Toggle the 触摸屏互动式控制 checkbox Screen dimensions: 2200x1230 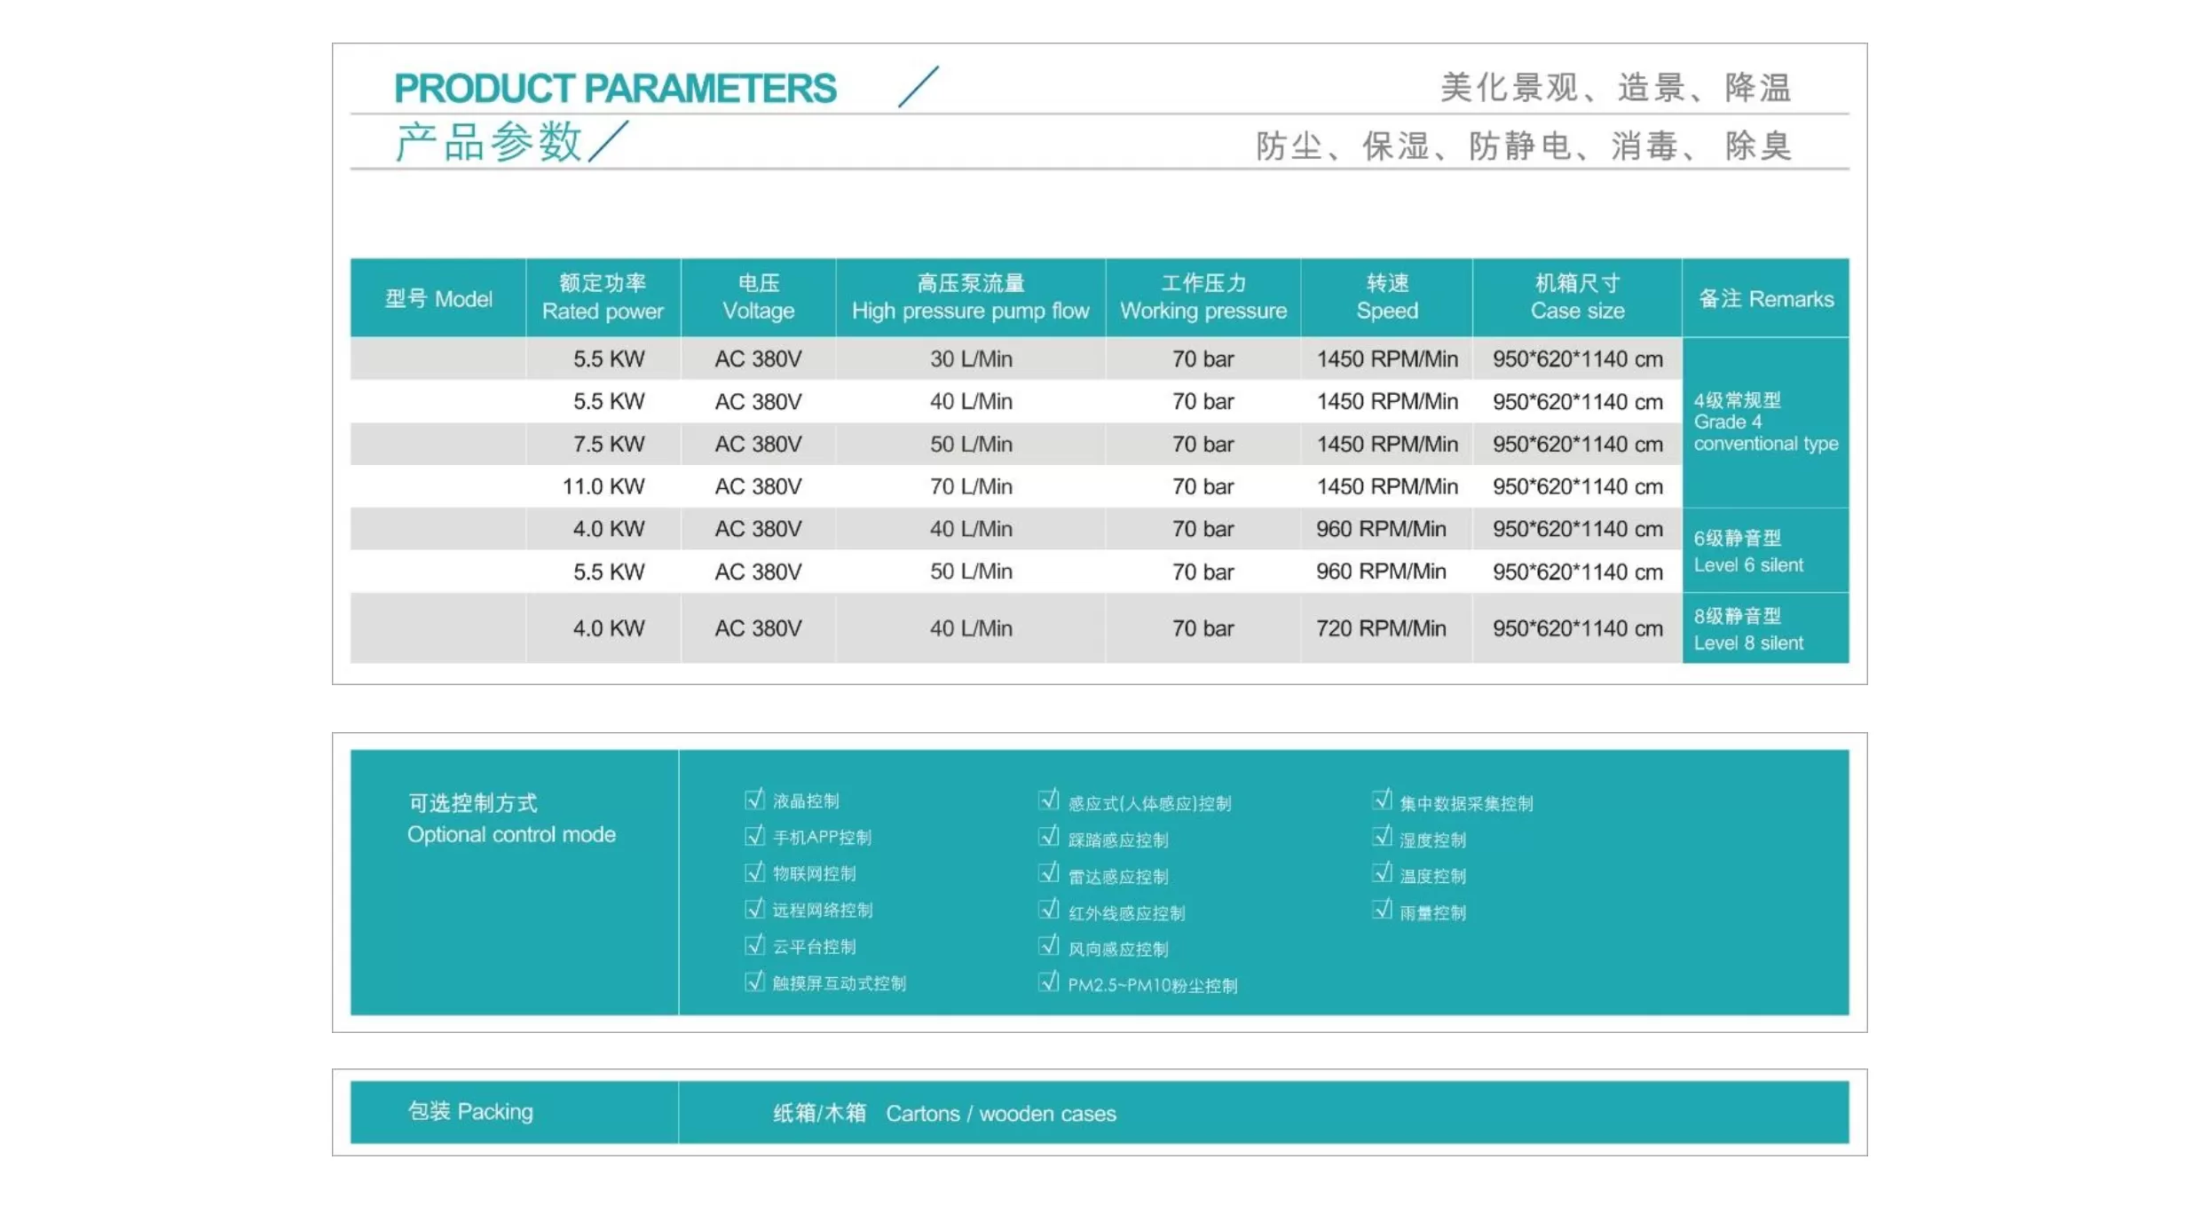pyautogui.click(x=754, y=982)
